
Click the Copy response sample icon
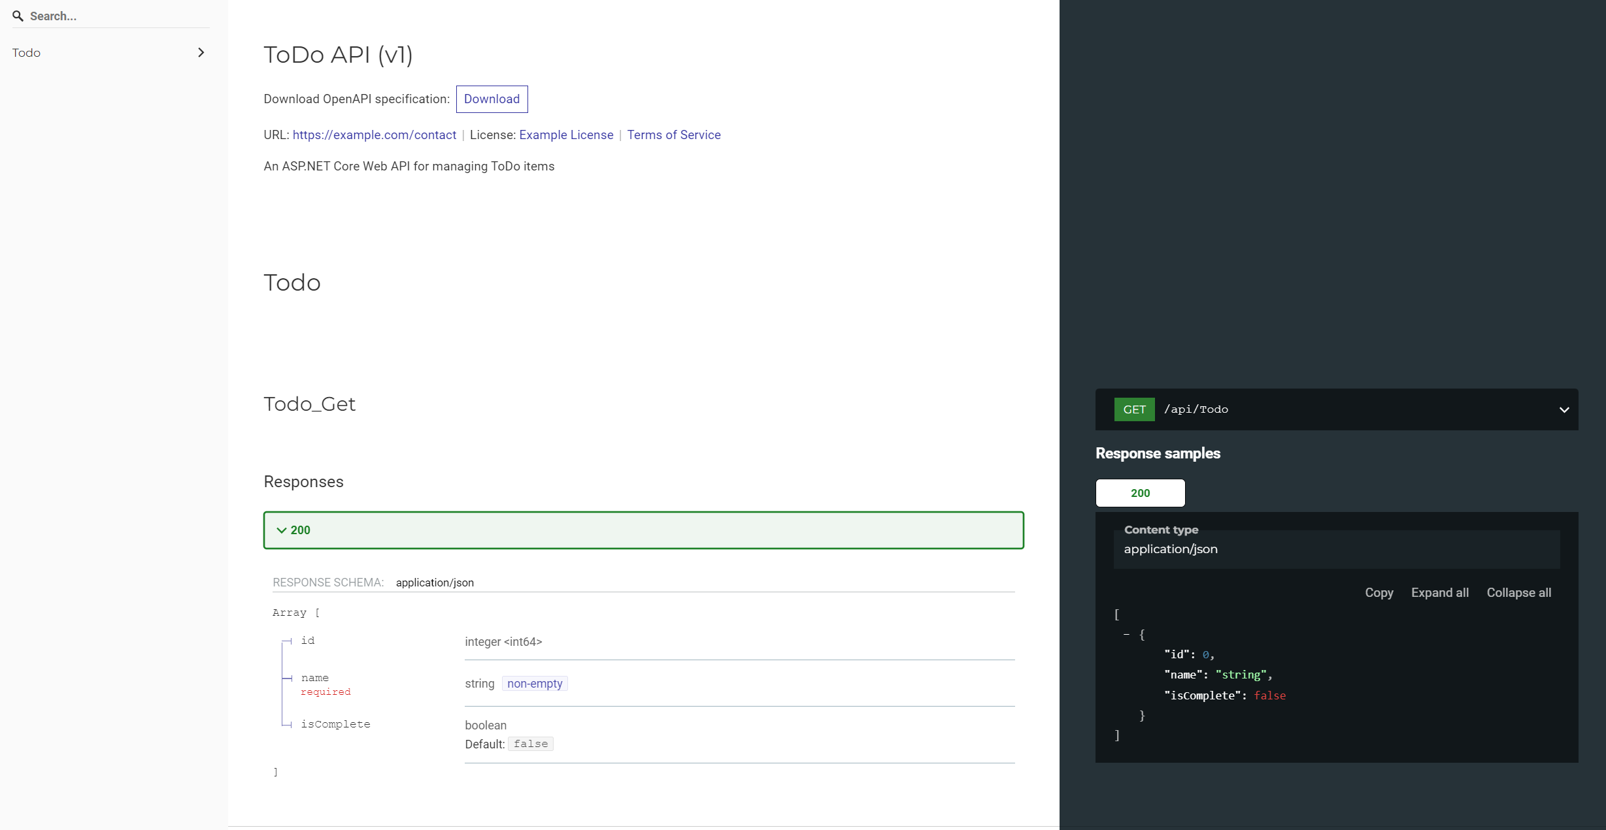(x=1379, y=592)
